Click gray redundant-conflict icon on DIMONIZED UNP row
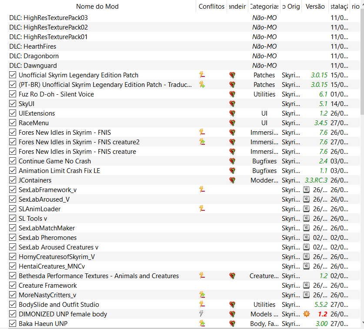This screenshot has height=329, width=364. tap(201, 313)
